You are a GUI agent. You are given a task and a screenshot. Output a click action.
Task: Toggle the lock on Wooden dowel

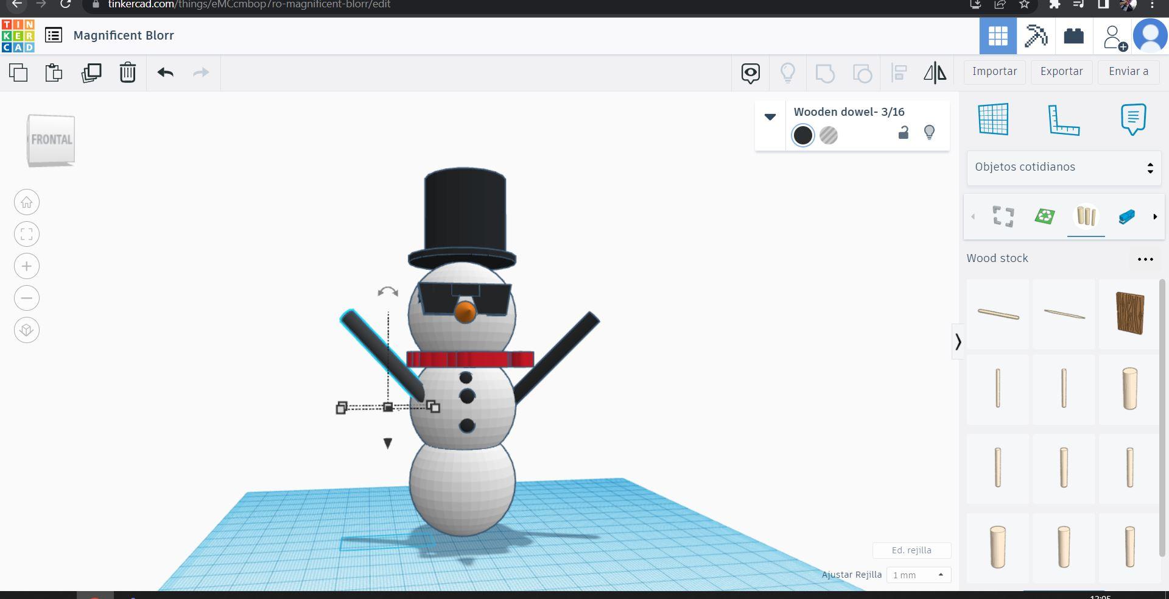click(904, 132)
